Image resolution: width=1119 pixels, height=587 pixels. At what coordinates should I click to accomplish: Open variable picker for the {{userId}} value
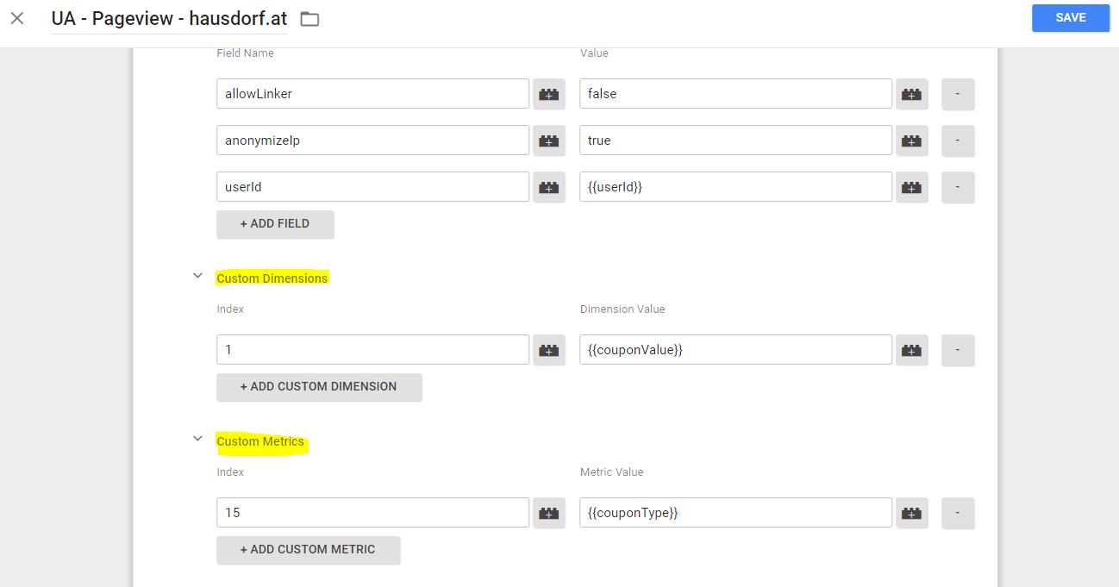click(911, 186)
